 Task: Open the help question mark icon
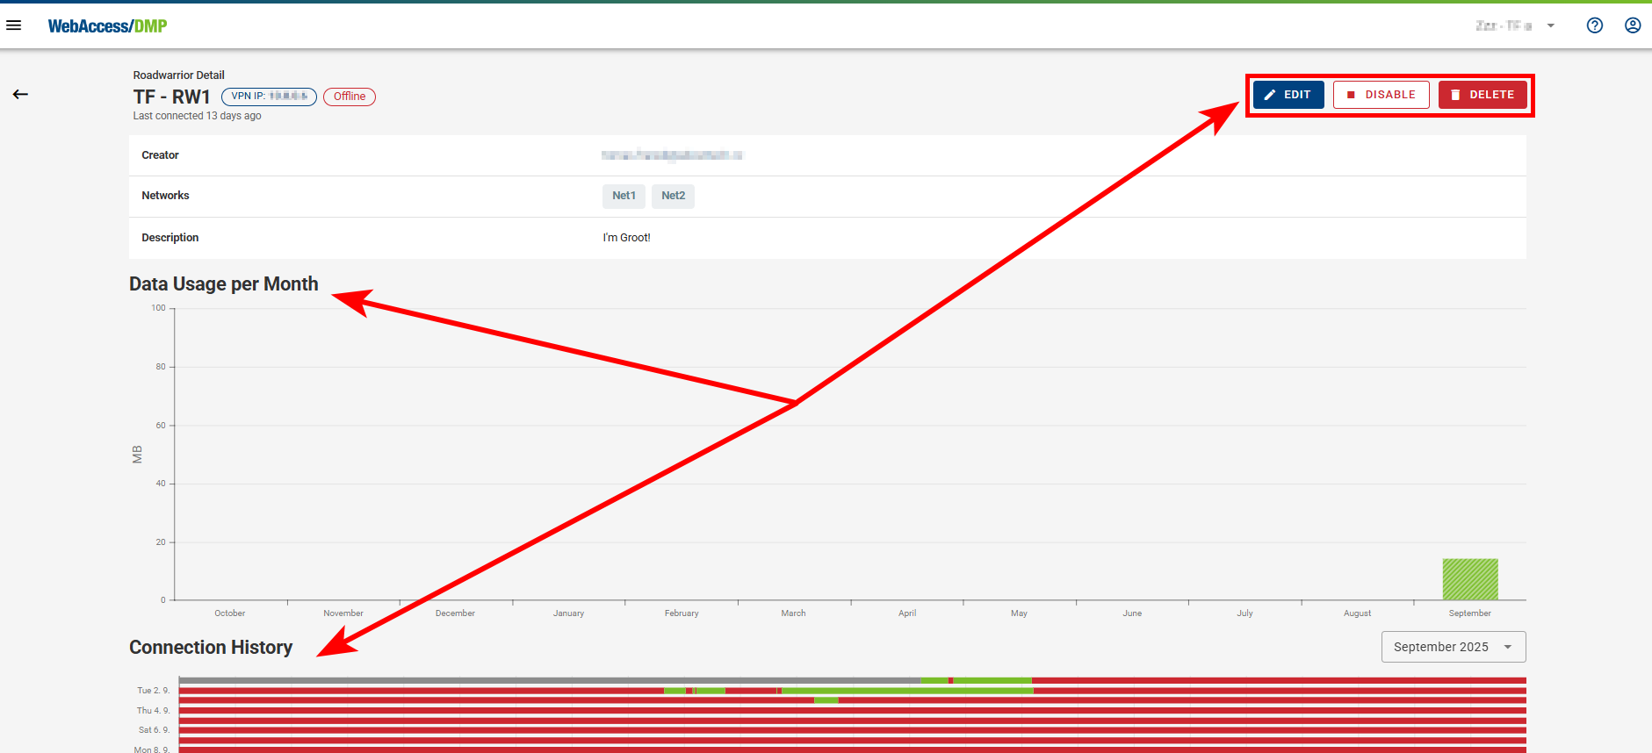tap(1594, 25)
